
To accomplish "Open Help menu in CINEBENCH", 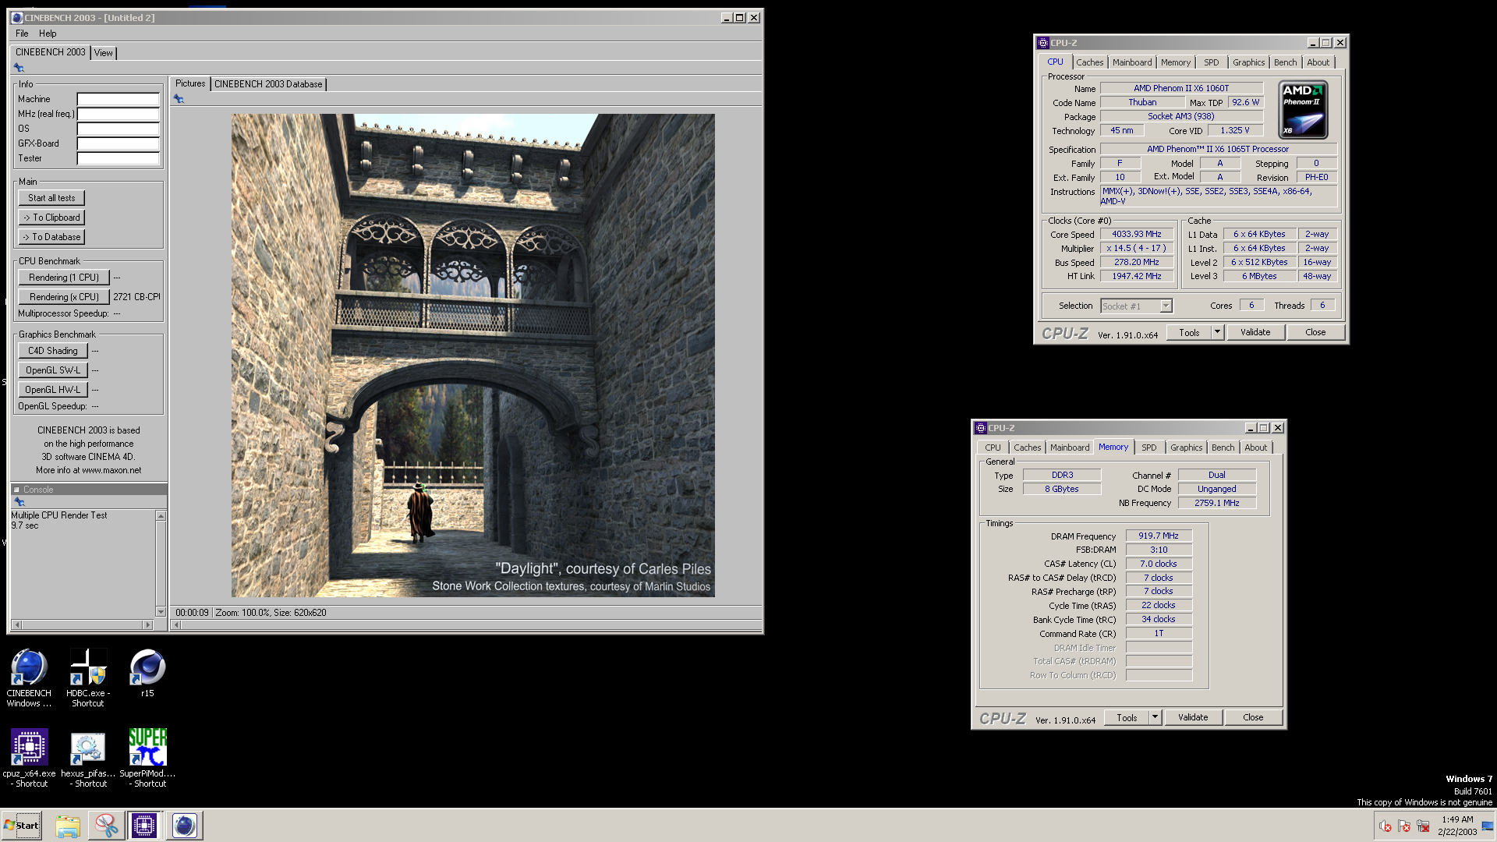I will [x=48, y=34].
